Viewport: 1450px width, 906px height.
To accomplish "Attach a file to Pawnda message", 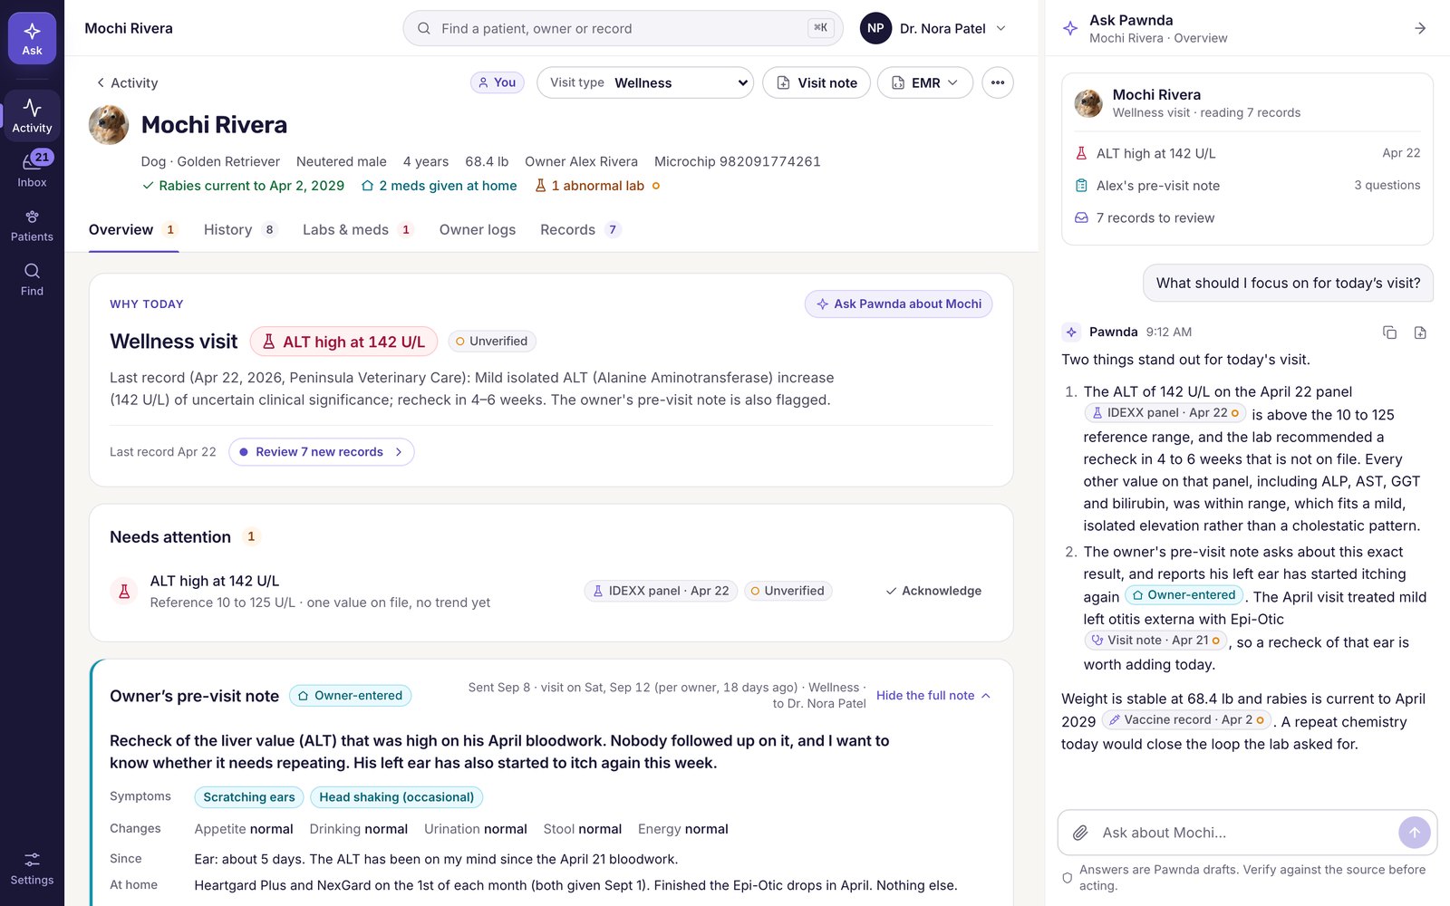I will click(1080, 833).
